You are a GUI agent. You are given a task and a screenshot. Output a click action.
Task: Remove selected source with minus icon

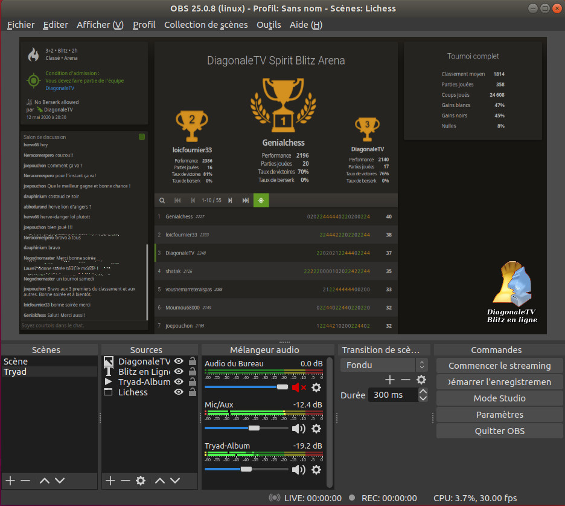point(126,481)
